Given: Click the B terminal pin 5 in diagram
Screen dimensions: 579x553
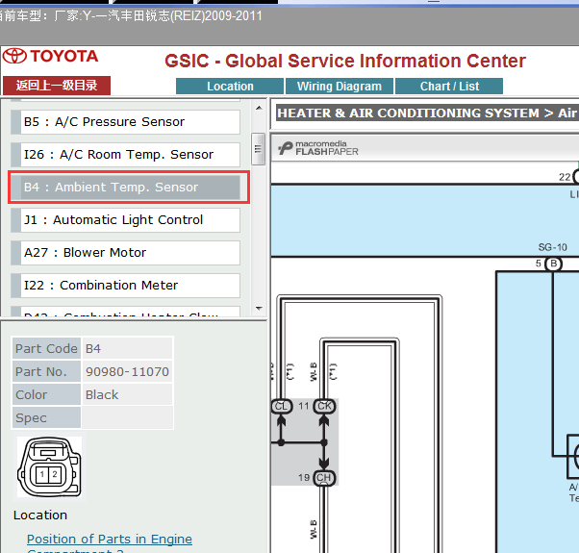Looking at the screenshot, I should (553, 264).
